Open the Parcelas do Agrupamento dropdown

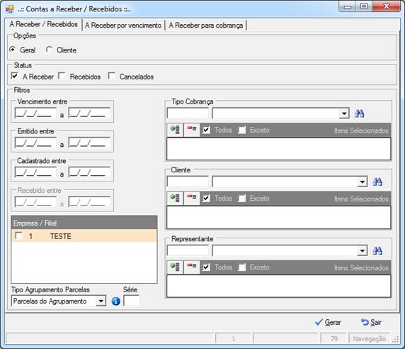[x=101, y=301]
